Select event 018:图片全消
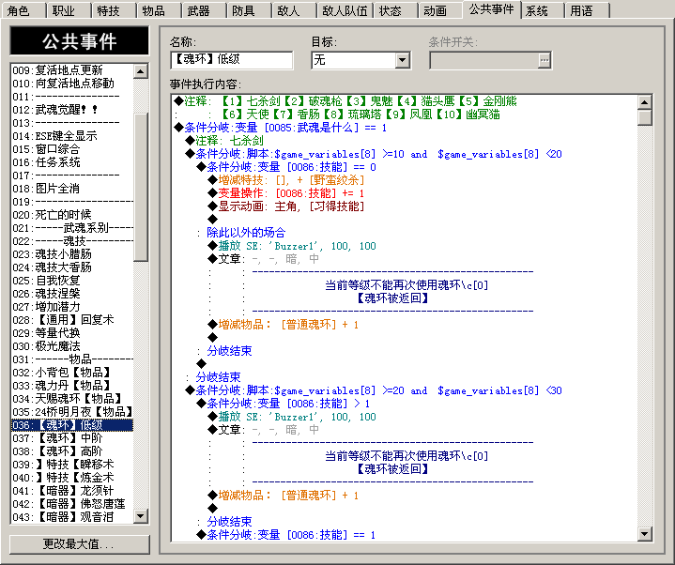 pyautogui.click(x=72, y=189)
